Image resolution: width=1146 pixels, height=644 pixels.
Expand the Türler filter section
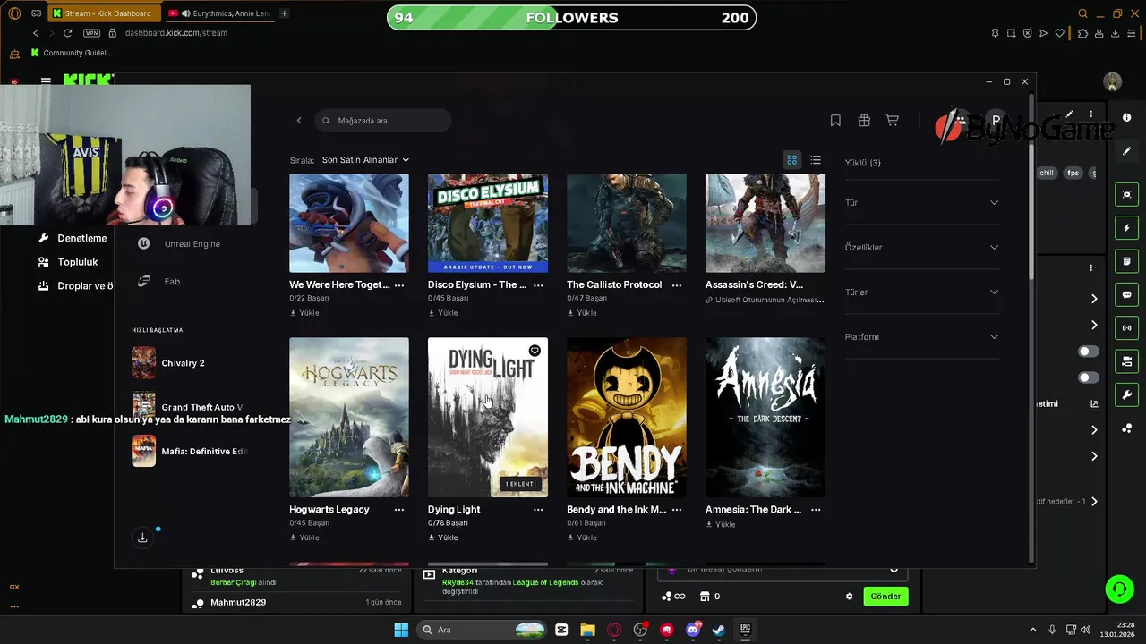(x=921, y=292)
